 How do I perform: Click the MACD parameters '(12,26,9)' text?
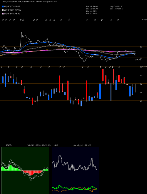(x=31, y=145)
